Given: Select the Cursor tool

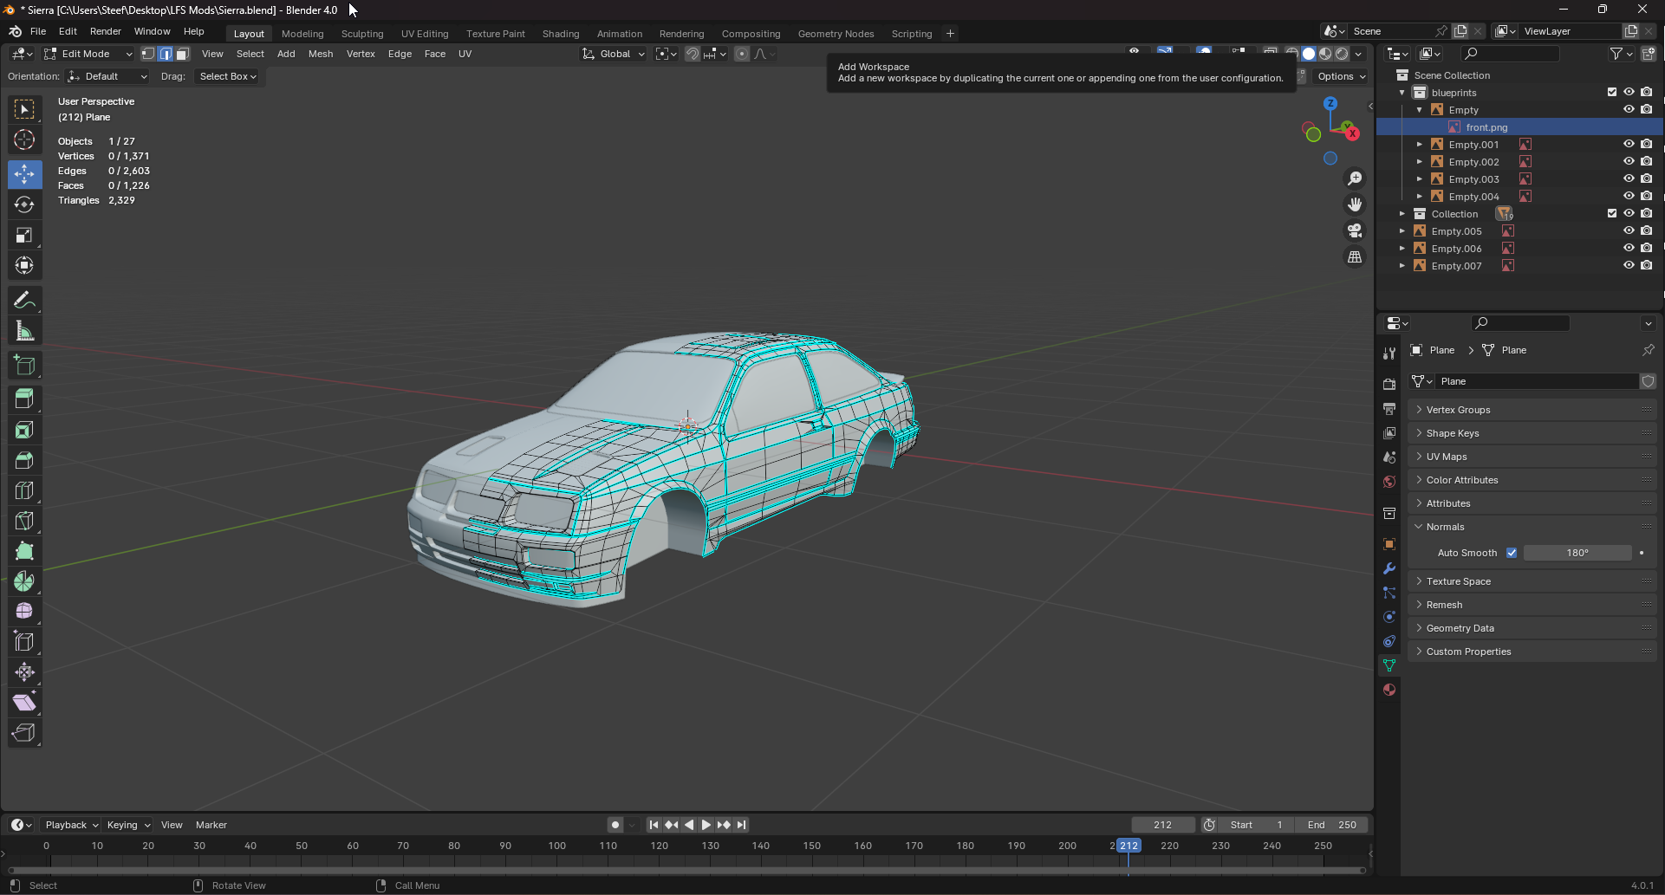Looking at the screenshot, I should click(x=24, y=139).
